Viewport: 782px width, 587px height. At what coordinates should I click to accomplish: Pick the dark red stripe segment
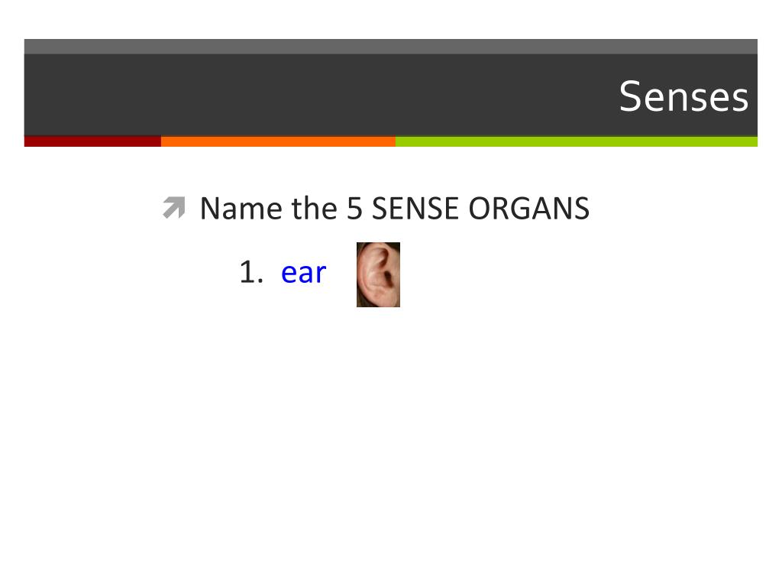(x=92, y=141)
